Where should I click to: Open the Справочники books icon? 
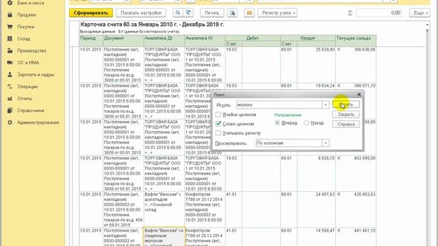(x=10, y=111)
